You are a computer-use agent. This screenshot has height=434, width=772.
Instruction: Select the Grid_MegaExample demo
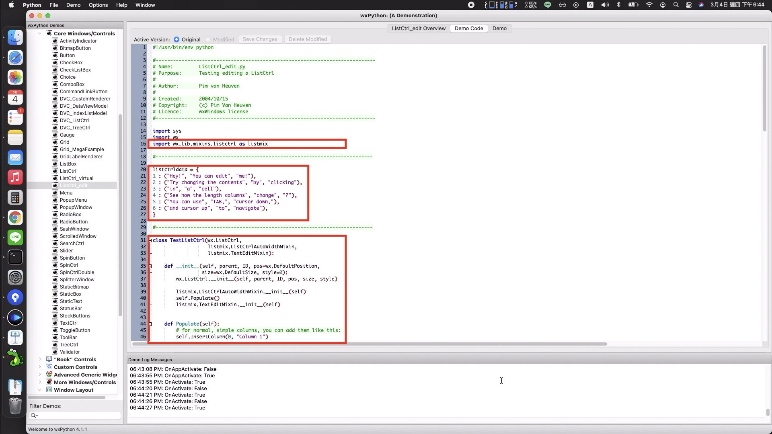click(82, 149)
